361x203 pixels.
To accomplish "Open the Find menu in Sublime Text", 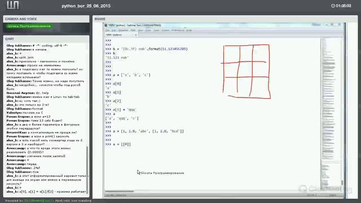I will (x=133, y=30).
